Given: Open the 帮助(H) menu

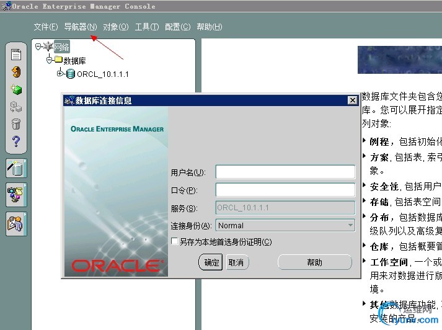Looking at the screenshot, I should 210,27.
